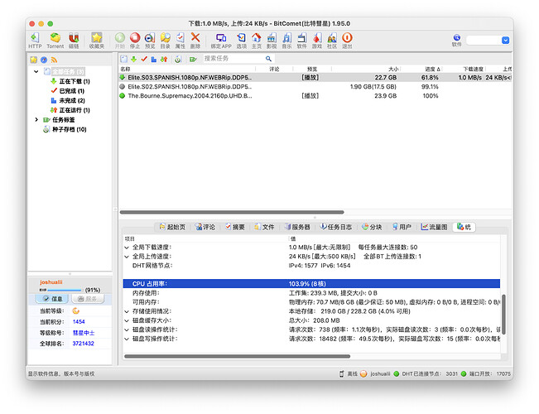The image size is (539, 414).
Task: Click the 彗星中士 rank title link
Action: 84,333
